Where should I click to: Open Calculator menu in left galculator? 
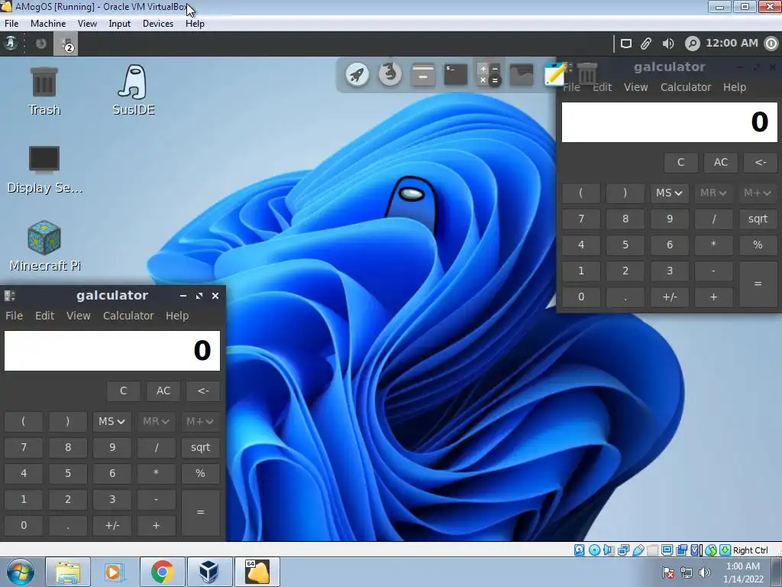coord(128,316)
